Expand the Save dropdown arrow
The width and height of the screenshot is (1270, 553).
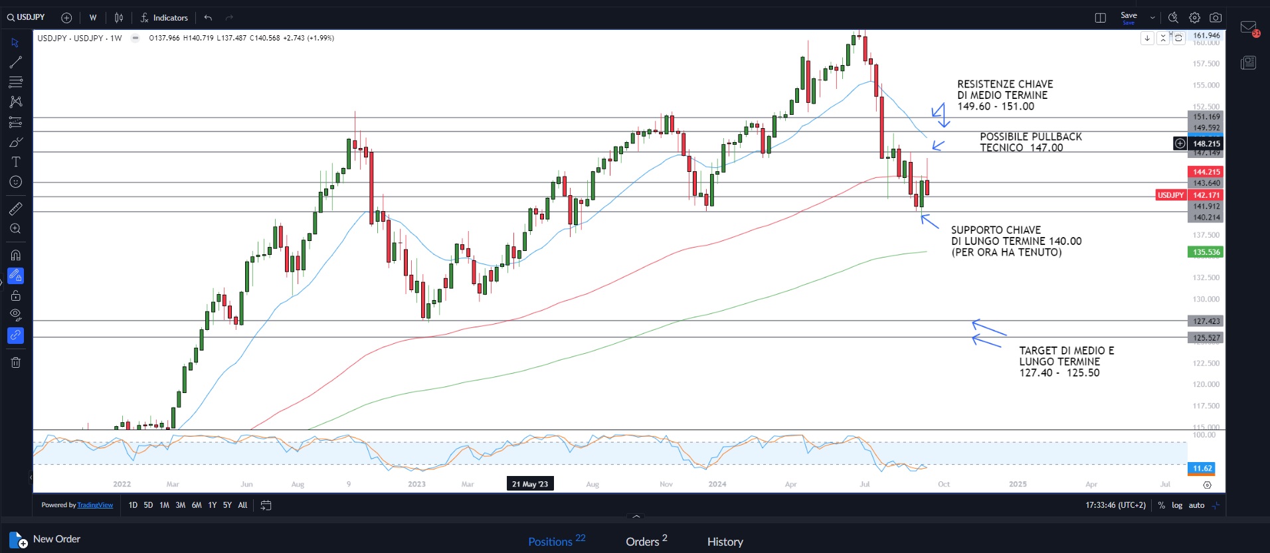pyautogui.click(x=1152, y=18)
